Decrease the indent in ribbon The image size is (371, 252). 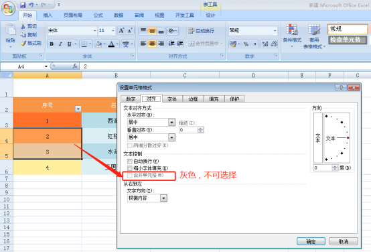coord(171,44)
